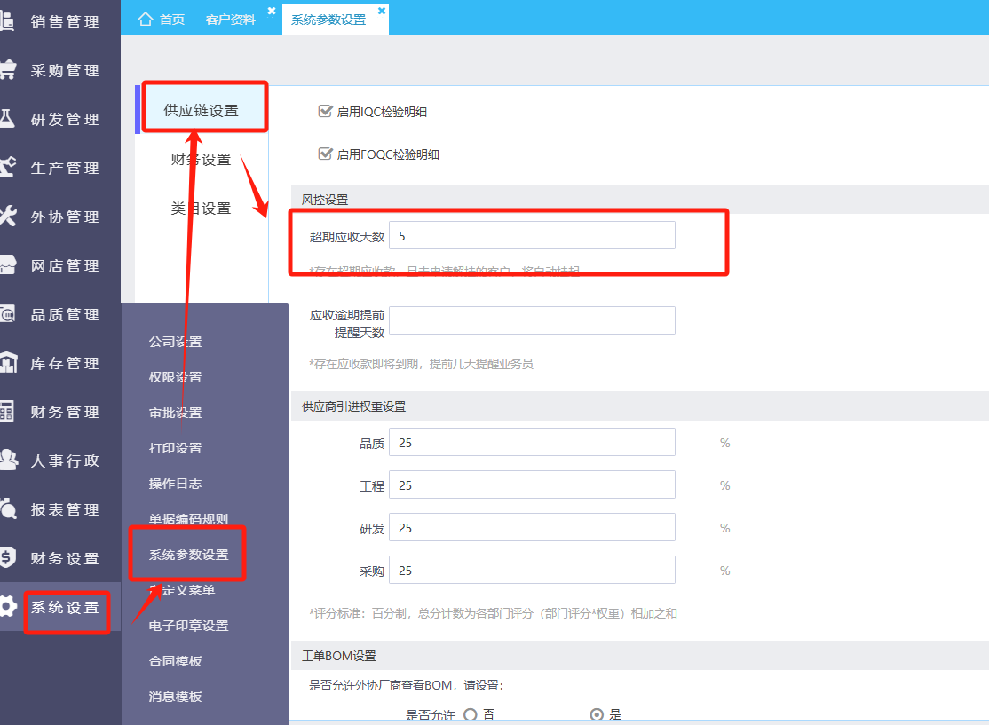Open 外协管理 menu label

tap(65, 217)
